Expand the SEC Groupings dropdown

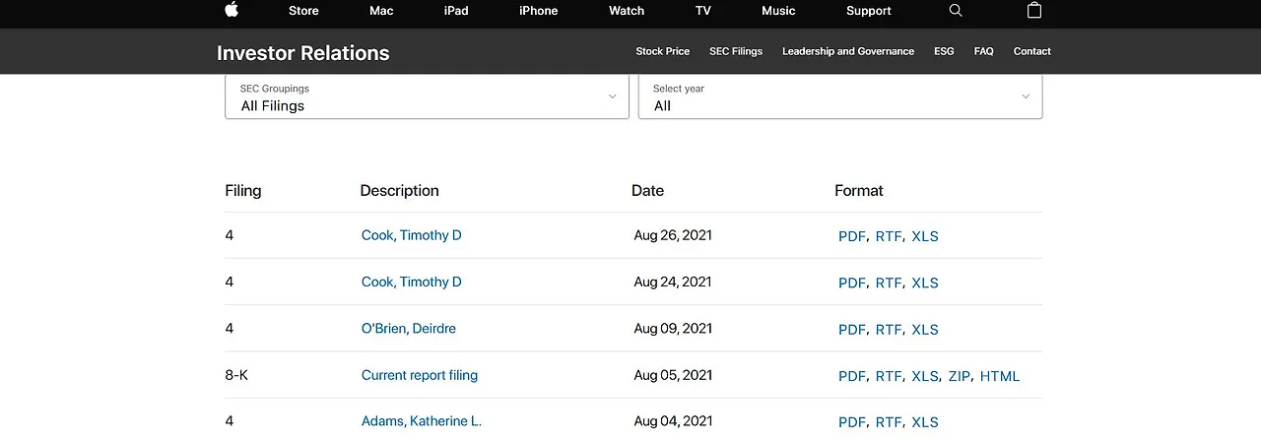tap(427, 97)
